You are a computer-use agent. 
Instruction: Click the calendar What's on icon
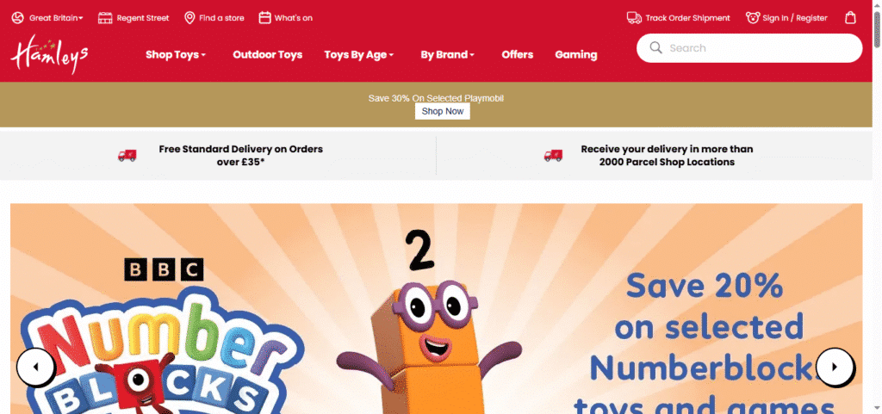tap(265, 18)
